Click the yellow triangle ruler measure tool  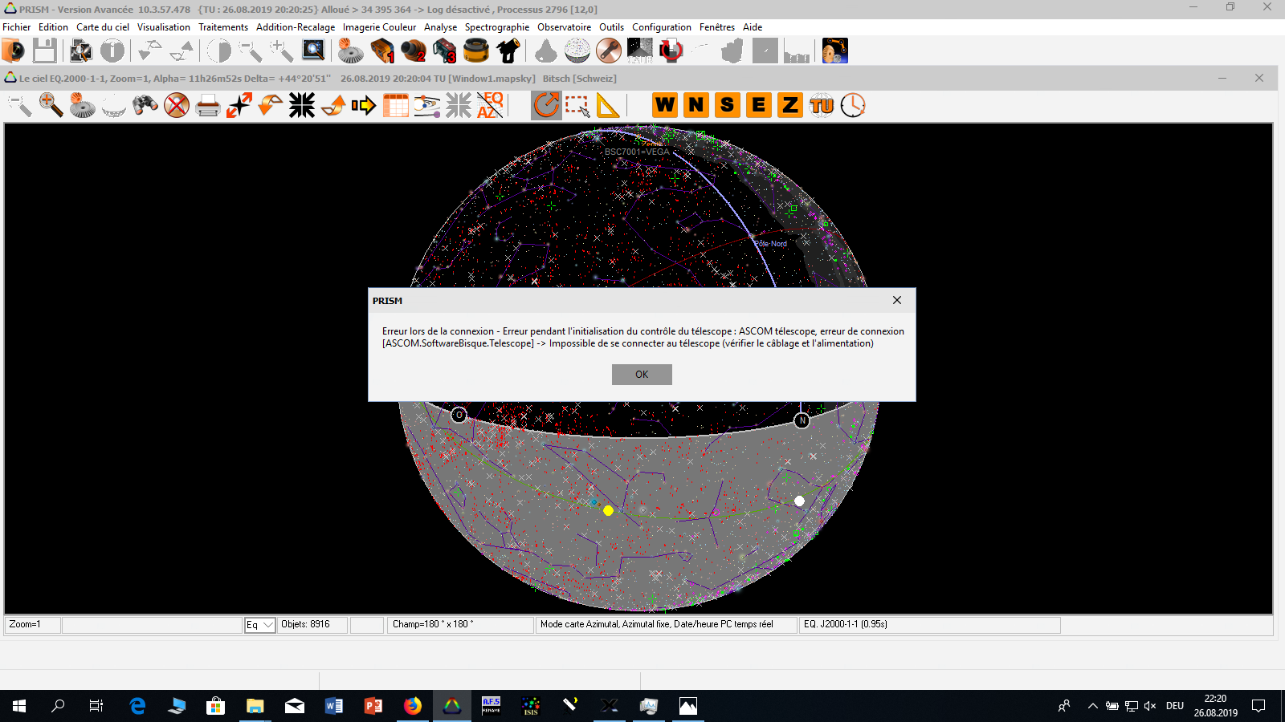(609, 105)
